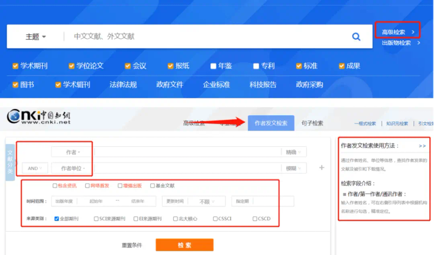The width and height of the screenshot is (434, 255).
Task: Toggle the 成果 checkbox
Action: 342,66
